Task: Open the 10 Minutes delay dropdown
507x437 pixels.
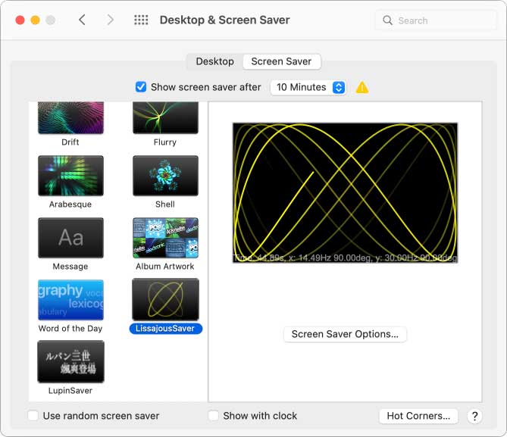Action: pyautogui.click(x=308, y=87)
